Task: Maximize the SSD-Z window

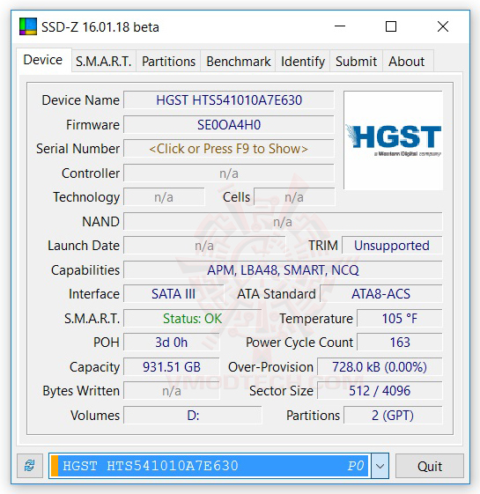Action: (x=391, y=26)
